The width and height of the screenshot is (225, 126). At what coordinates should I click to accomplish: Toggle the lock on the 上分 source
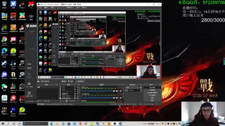[x=78, y=89]
